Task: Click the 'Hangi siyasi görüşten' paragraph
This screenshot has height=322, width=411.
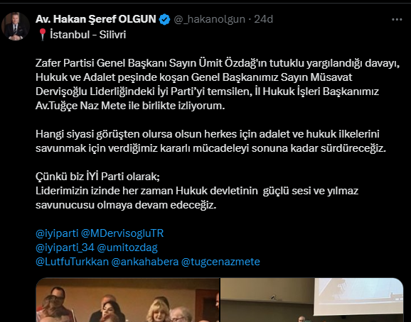Action: 211,141
